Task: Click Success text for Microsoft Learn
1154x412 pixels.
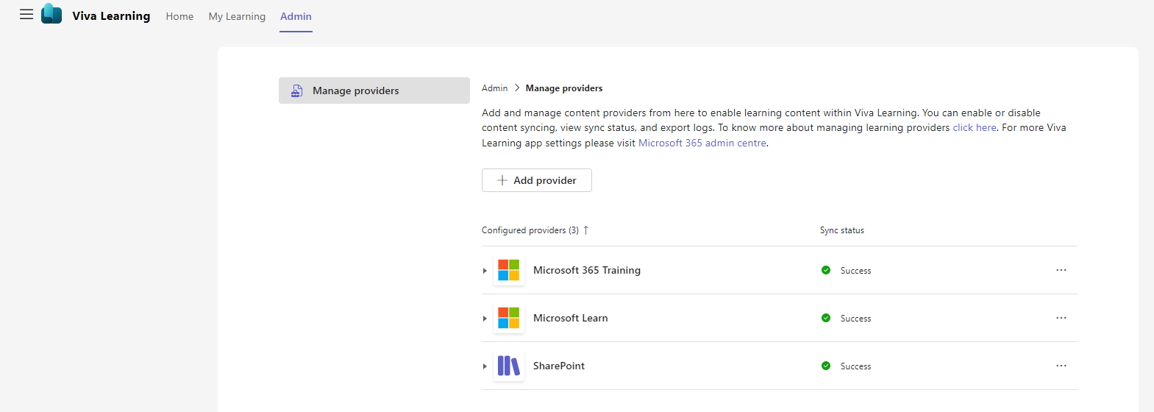Action: click(855, 319)
